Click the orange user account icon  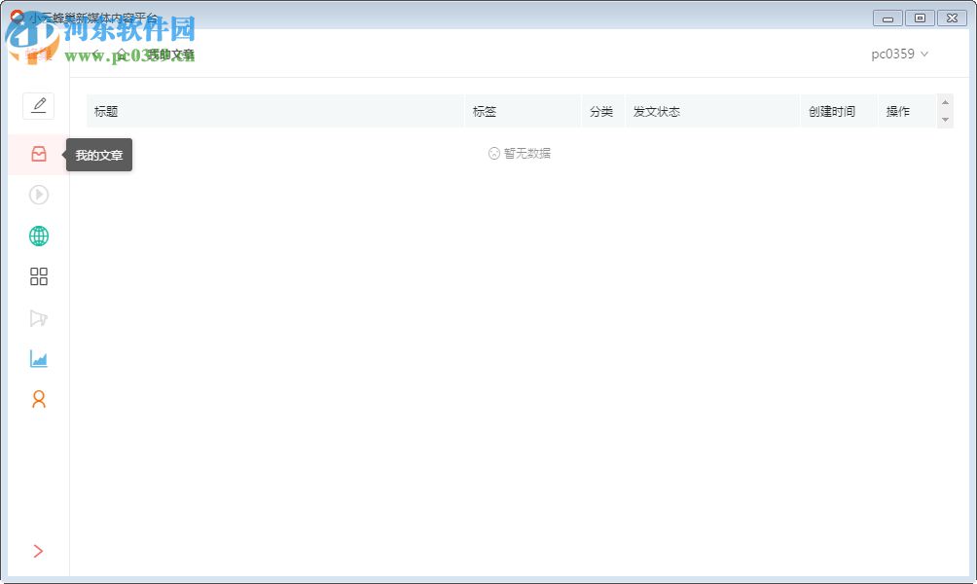[x=38, y=400]
